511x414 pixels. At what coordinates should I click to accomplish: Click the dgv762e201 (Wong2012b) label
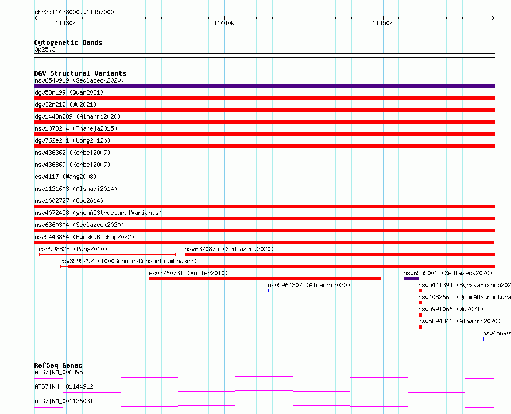pyautogui.click(x=72, y=140)
